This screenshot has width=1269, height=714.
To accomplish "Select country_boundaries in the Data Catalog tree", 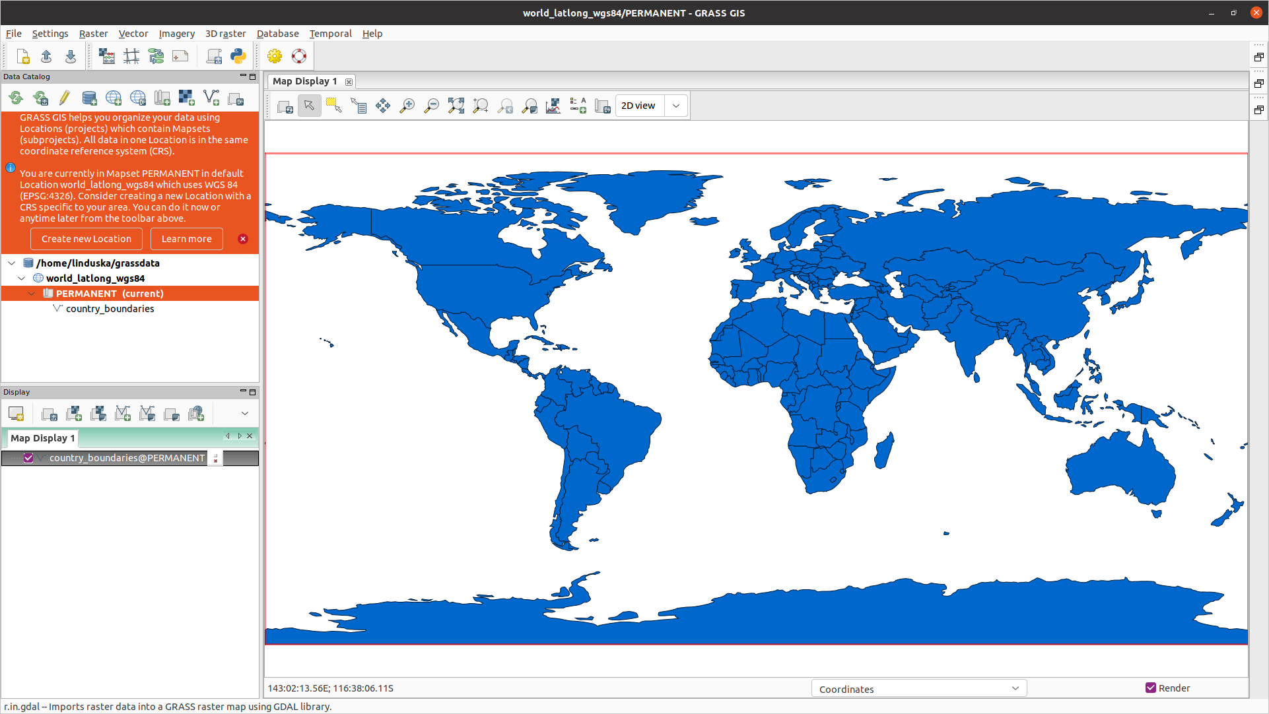I will (110, 308).
